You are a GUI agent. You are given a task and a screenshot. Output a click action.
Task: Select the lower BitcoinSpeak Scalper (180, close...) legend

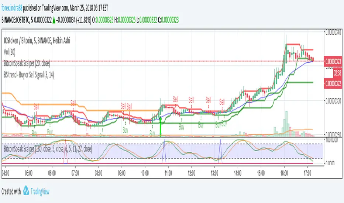[48, 149]
